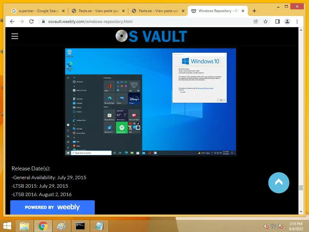
Task: Minimize the Chrome window
Action: click(278, 7)
